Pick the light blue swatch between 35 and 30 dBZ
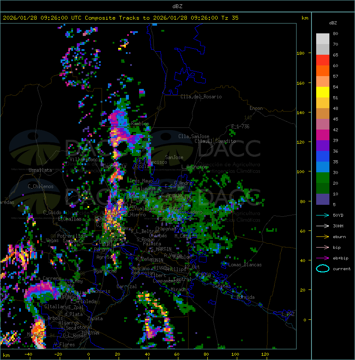Image resolution: width=355 pixels, height=360 pixels. [323, 167]
